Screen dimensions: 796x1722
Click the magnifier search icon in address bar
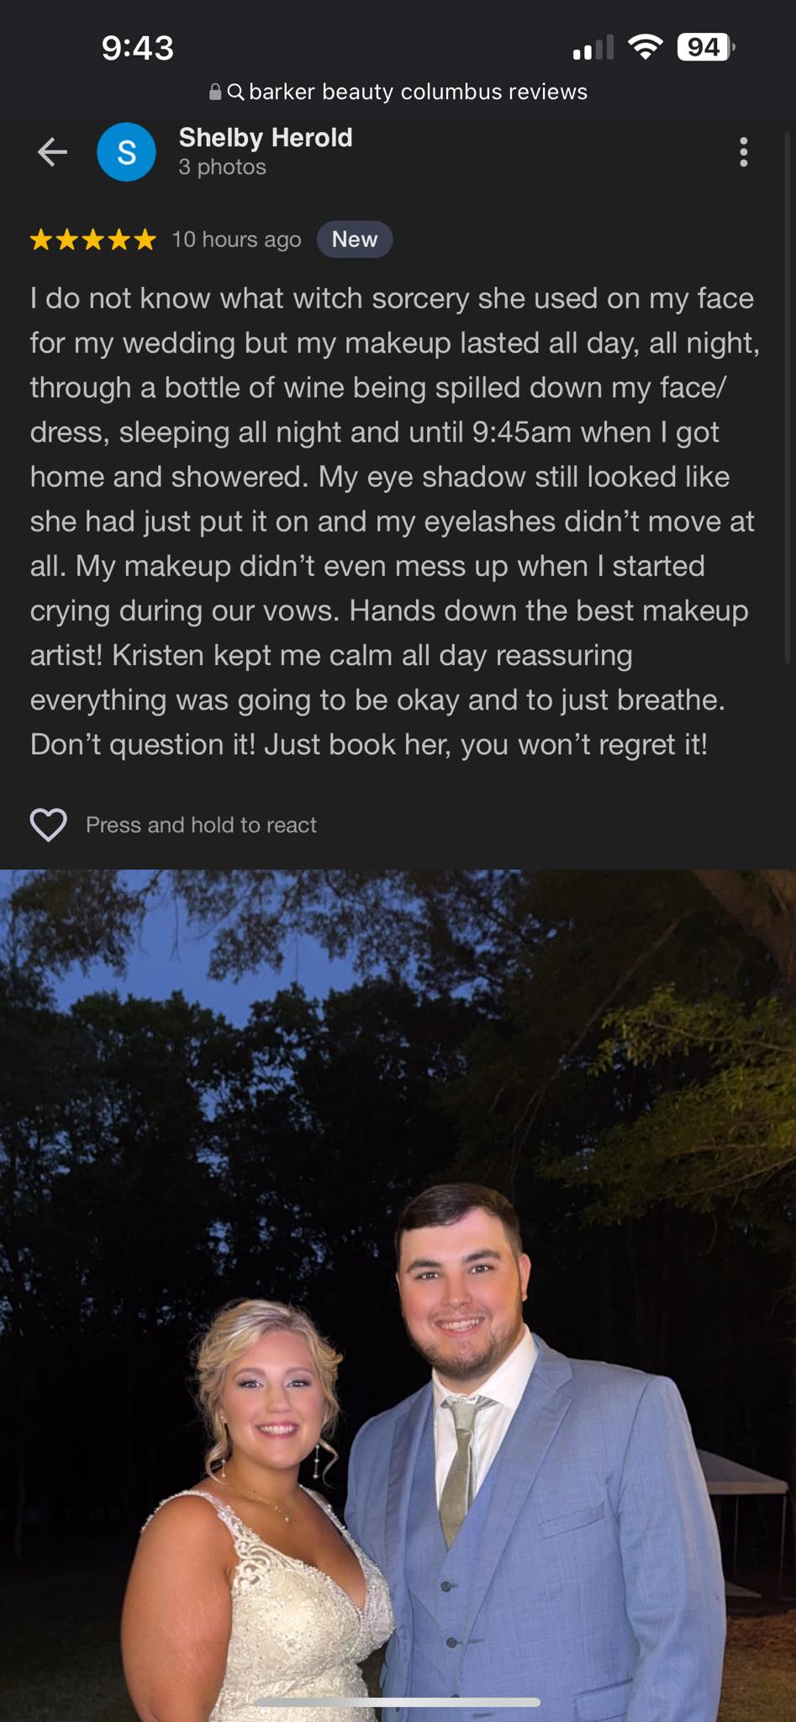coord(236,92)
